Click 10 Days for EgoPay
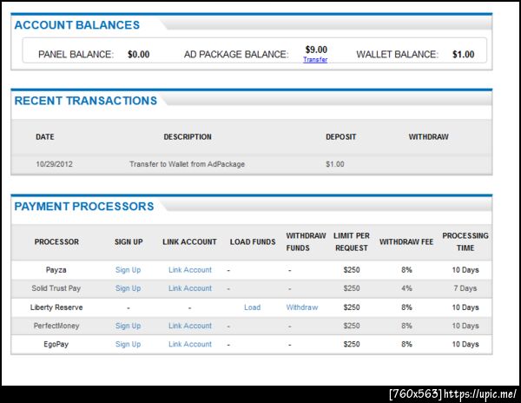This screenshot has height=403, width=521. click(x=465, y=344)
